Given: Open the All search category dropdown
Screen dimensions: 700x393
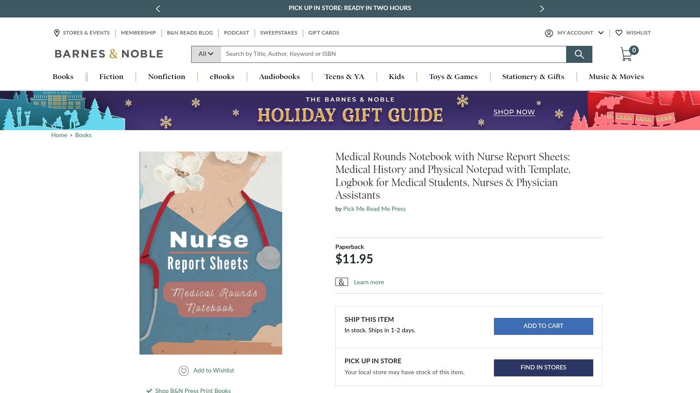Looking at the screenshot, I should 205,54.
